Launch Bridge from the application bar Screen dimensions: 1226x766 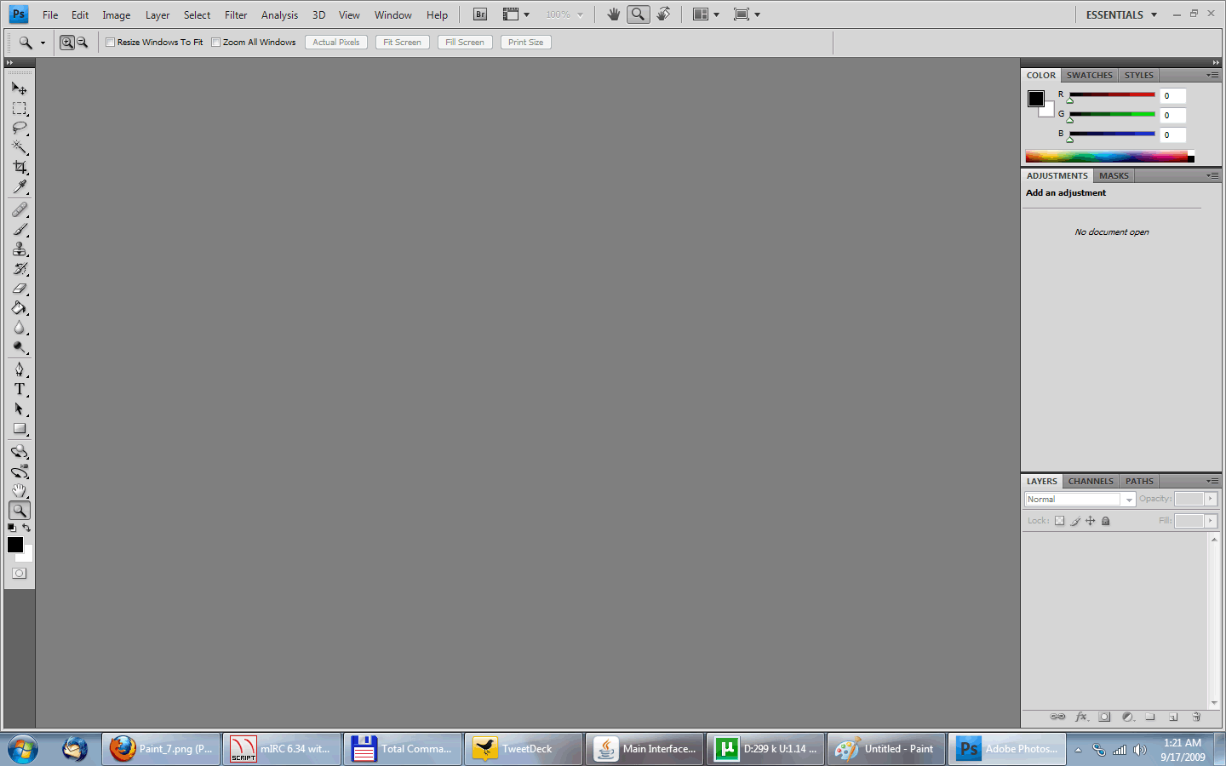pyautogui.click(x=480, y=14)
